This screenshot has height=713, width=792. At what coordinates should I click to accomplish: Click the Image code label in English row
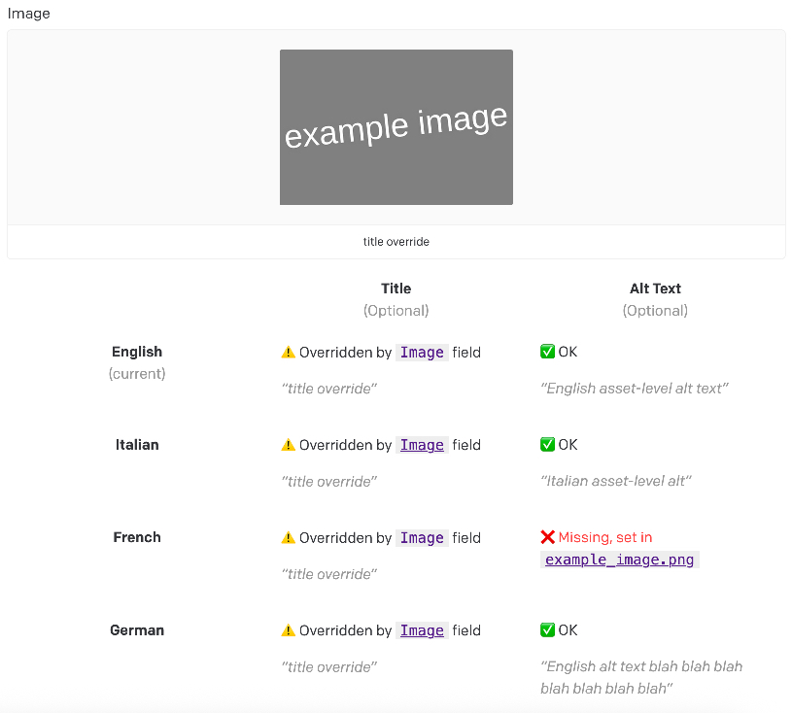pos(422,353)
